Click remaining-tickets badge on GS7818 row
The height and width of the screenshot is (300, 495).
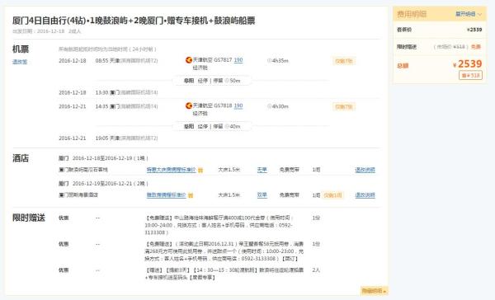point(344,106)
